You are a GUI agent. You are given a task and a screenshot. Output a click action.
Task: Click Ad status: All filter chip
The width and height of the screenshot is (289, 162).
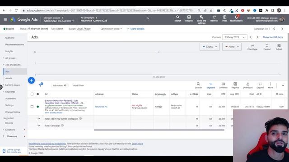click(x=60, y=85)
